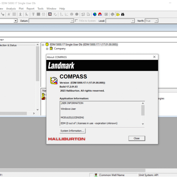Image resolution: width=177 pixels, height=177 pixels.
Task: Open the Tools menu
Action: coord(40,9)
